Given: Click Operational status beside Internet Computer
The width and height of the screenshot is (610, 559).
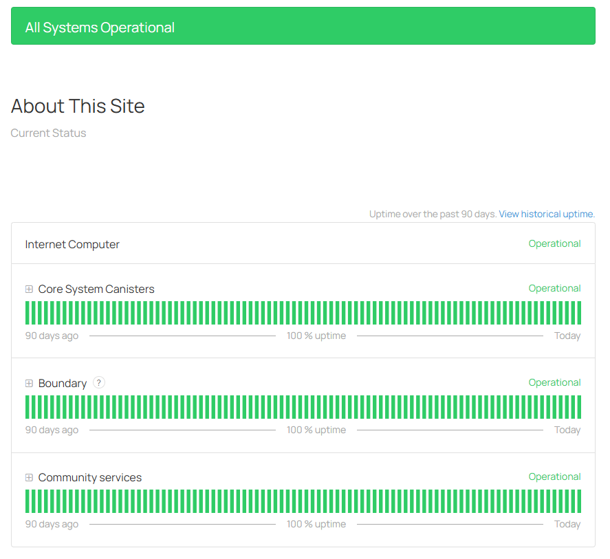Looking at the screenshot, I should pyautogui.click(x=554, y=243).
